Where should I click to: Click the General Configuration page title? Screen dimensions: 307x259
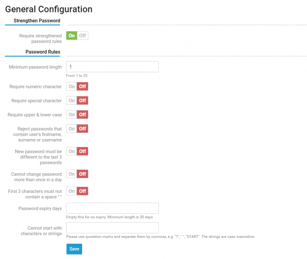tap(49, 9)
